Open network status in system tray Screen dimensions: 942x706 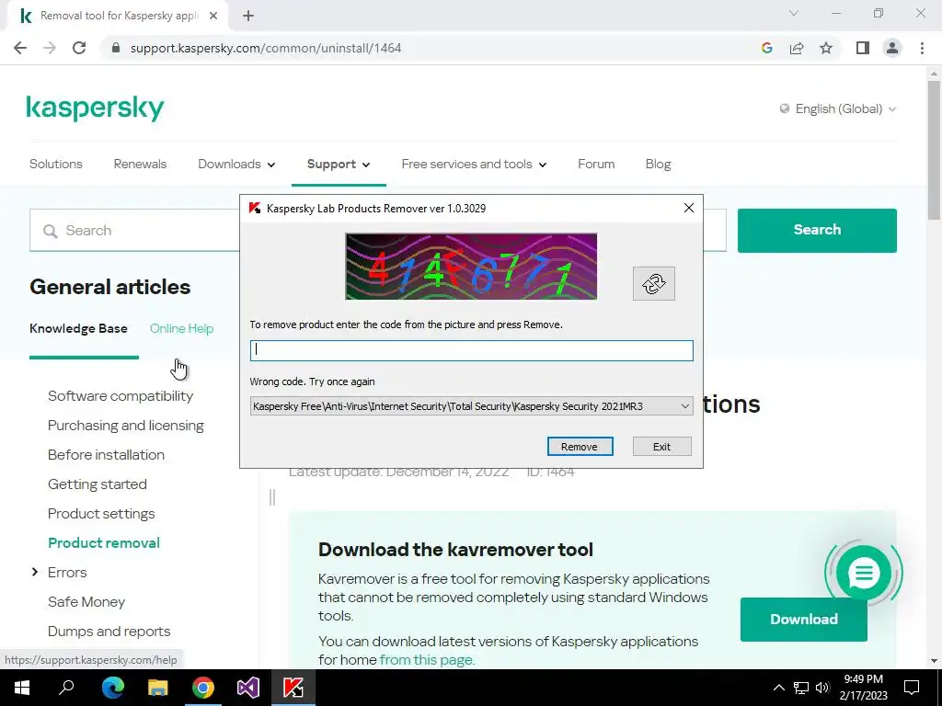[801, 688]
